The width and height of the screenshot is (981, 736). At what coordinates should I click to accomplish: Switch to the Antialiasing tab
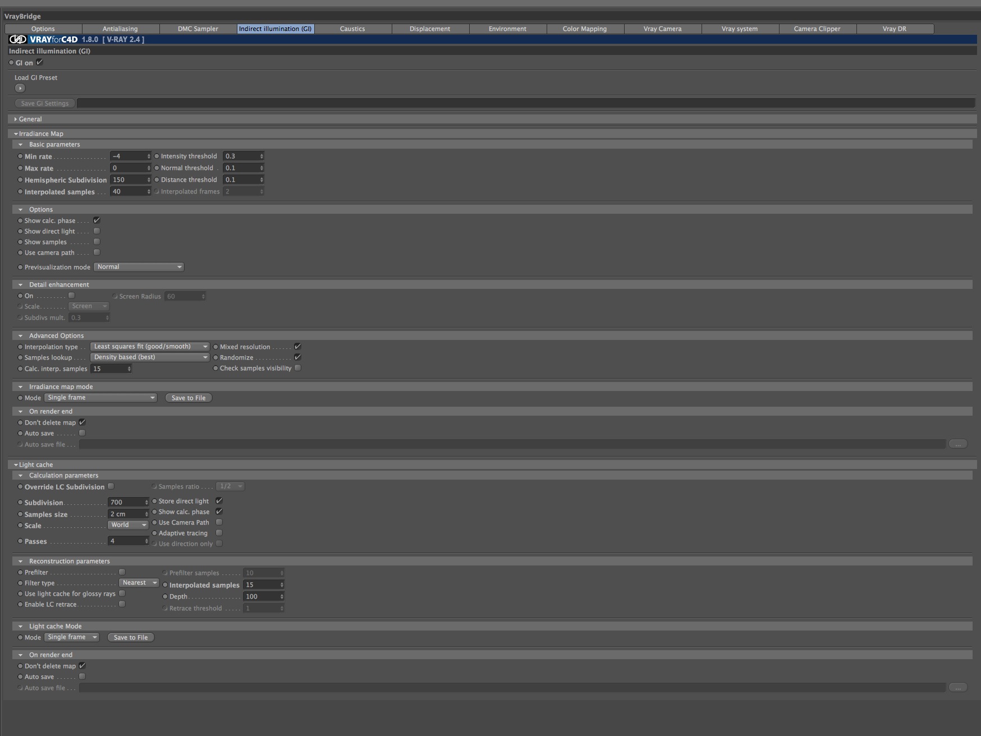[120, 29]
